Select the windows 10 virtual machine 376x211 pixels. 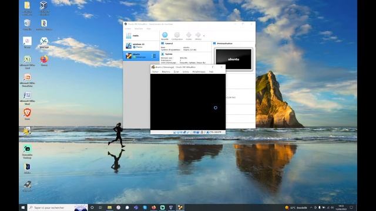tap(141, 46)
